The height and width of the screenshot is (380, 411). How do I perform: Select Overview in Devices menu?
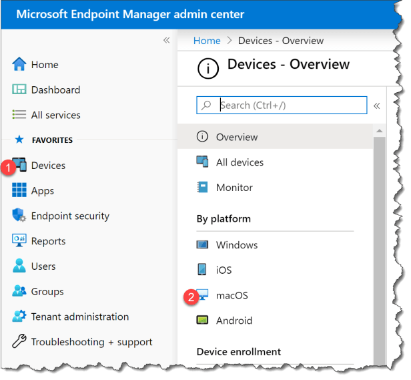point(275,136)
